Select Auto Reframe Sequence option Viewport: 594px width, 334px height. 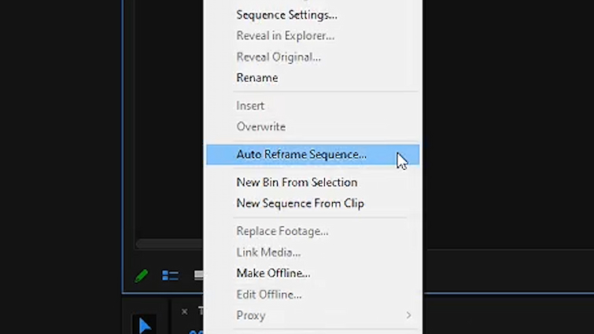point(301,155)
